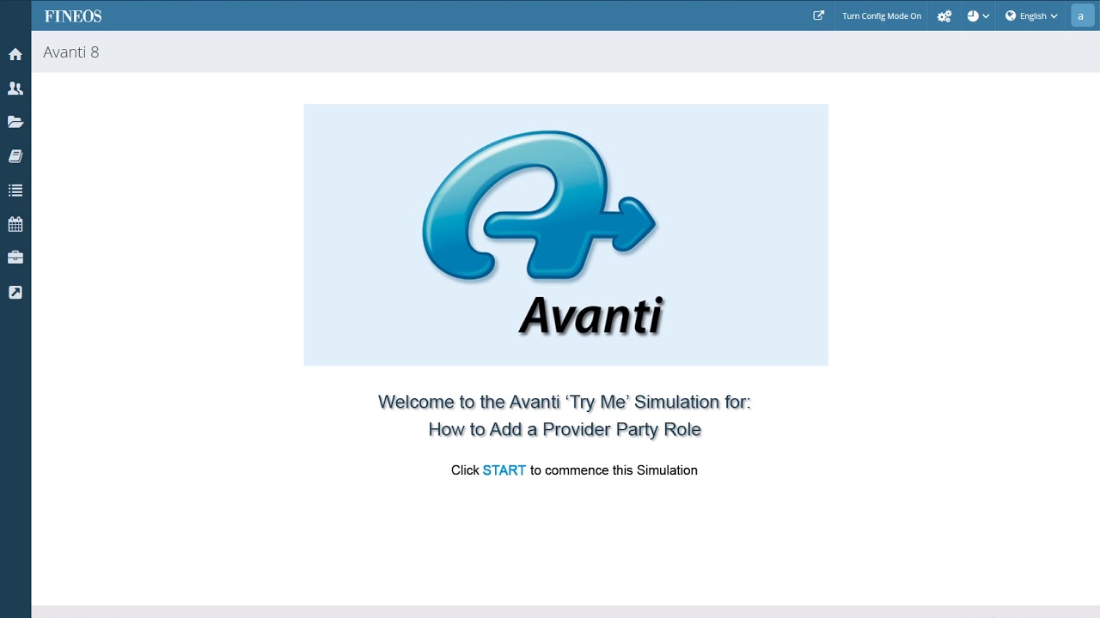
Task: Click the Avanti logo image
Action: (565, 234)
